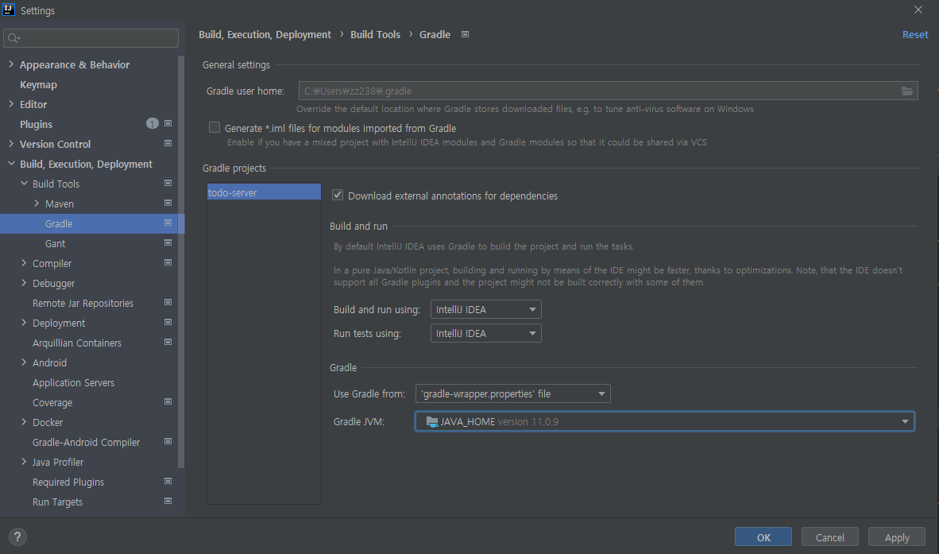Confirm settings with the OK button
939x554 pixels.
(x=763, y=537)
